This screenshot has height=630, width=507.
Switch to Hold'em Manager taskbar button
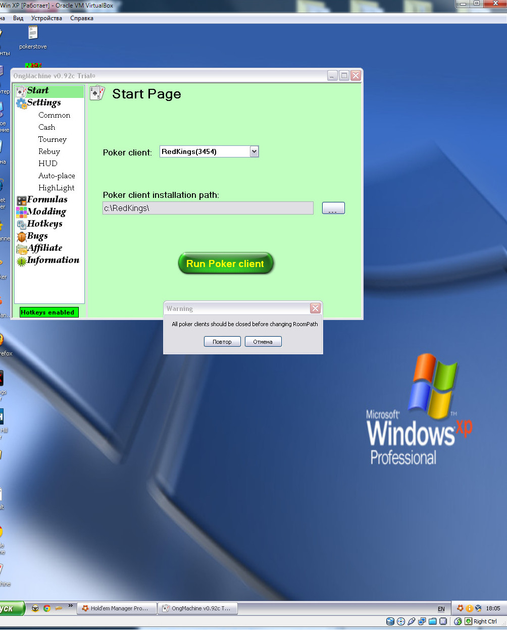point(117,608)
